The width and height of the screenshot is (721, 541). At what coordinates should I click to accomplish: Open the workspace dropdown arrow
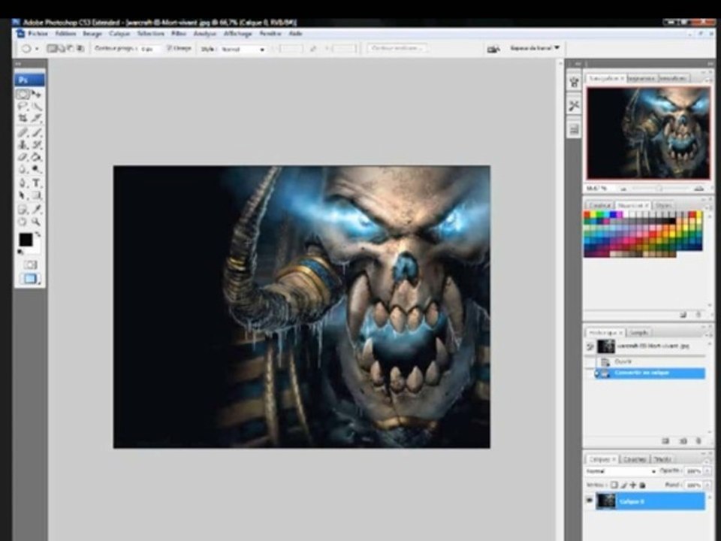click(557, 47)
